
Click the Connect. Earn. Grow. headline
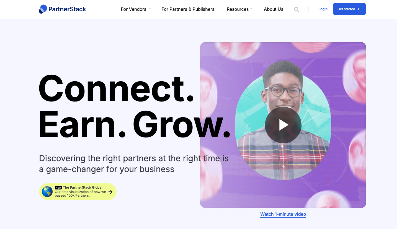click(134, 107)
